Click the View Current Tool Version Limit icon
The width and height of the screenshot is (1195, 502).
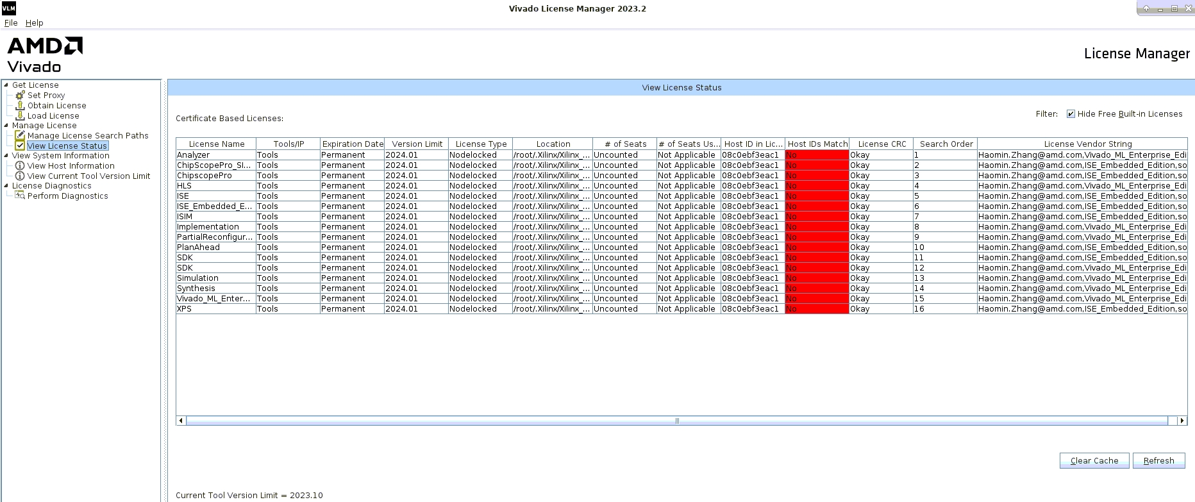click(x=20, y=176)
